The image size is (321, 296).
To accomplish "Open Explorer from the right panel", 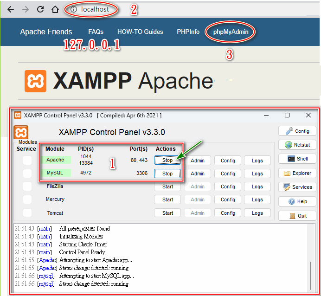I will pyautogui.click(x=297, y=173).
